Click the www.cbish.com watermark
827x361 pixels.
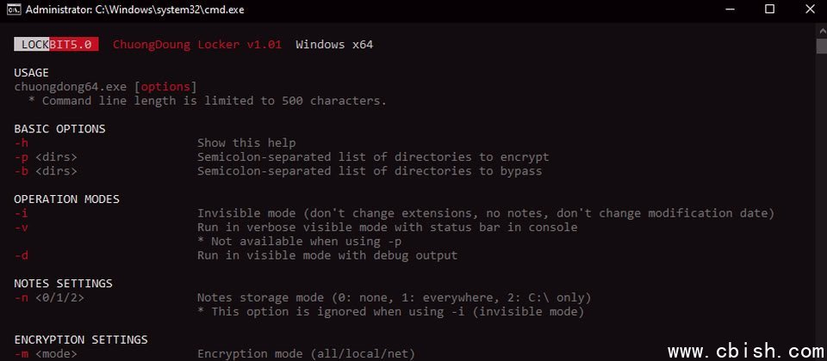point(745,351)
